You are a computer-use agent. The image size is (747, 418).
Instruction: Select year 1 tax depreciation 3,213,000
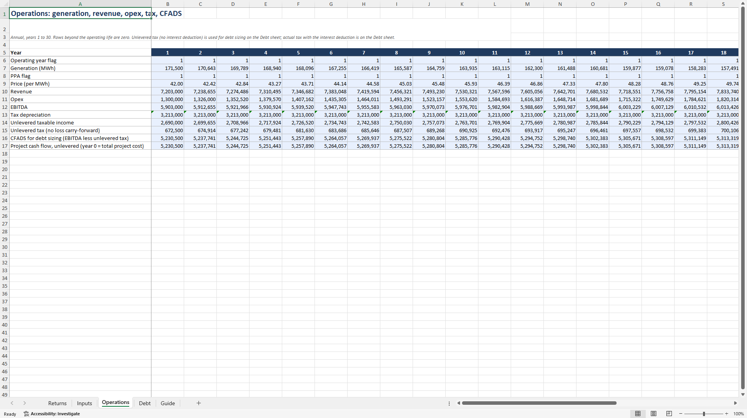pos(168,115)
